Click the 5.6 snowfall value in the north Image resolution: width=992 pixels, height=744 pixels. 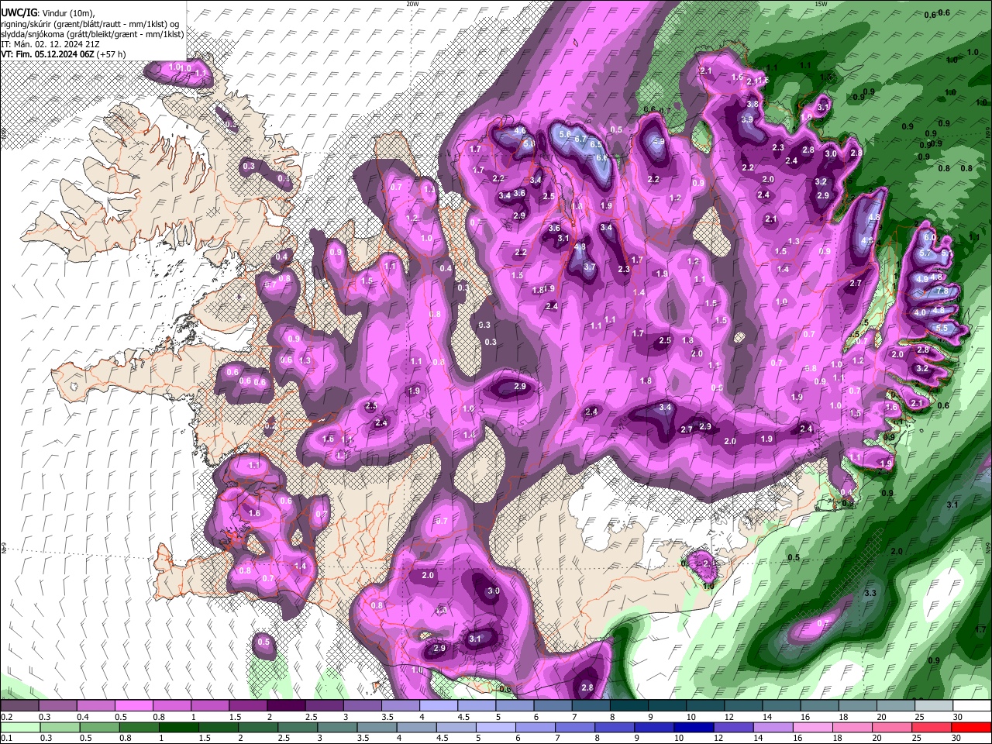click(x=565, y=134)
